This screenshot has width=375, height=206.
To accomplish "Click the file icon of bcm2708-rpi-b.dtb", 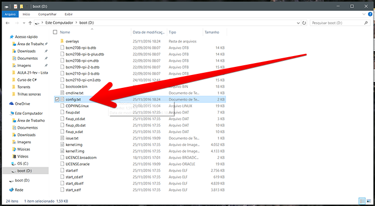I will click(x=62, y=47).
